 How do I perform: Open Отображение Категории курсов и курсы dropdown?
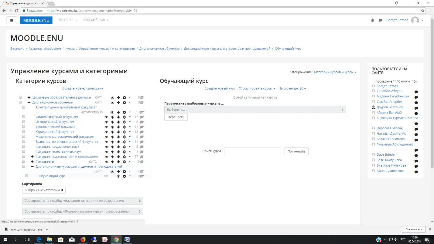(334, 72)
